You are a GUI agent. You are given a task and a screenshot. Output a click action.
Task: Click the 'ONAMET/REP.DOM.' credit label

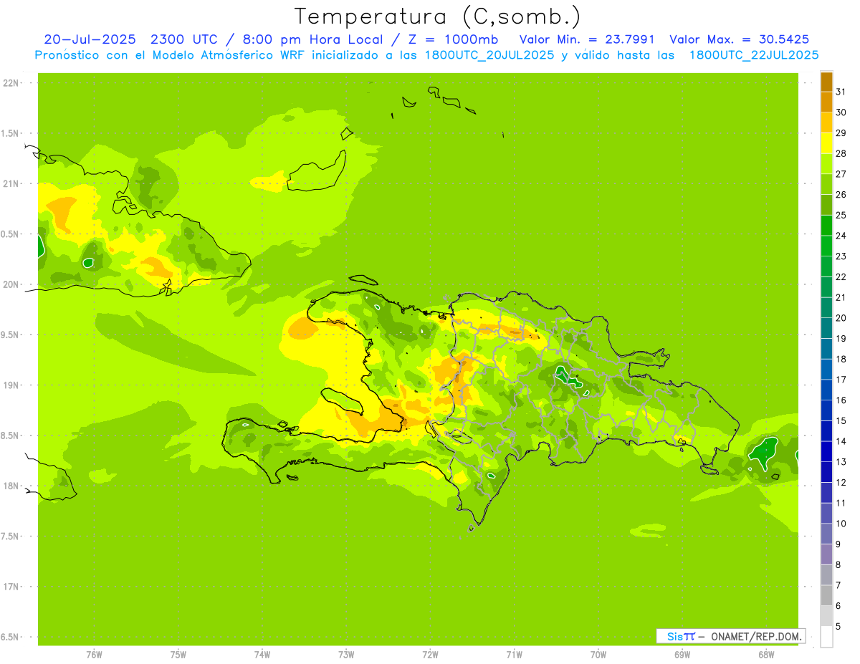[756, 636]
